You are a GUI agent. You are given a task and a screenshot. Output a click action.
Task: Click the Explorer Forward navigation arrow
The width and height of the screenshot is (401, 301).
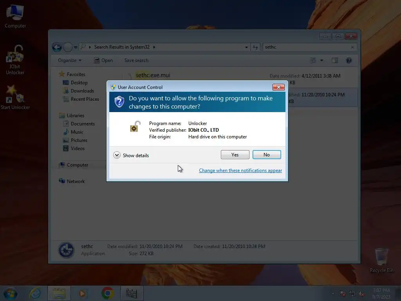pyautogui.click(x=68, y=47)
